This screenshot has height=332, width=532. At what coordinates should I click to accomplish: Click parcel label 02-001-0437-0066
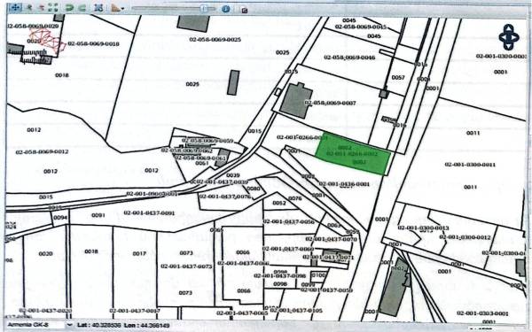pyautogui.click(x=243, y=263)
